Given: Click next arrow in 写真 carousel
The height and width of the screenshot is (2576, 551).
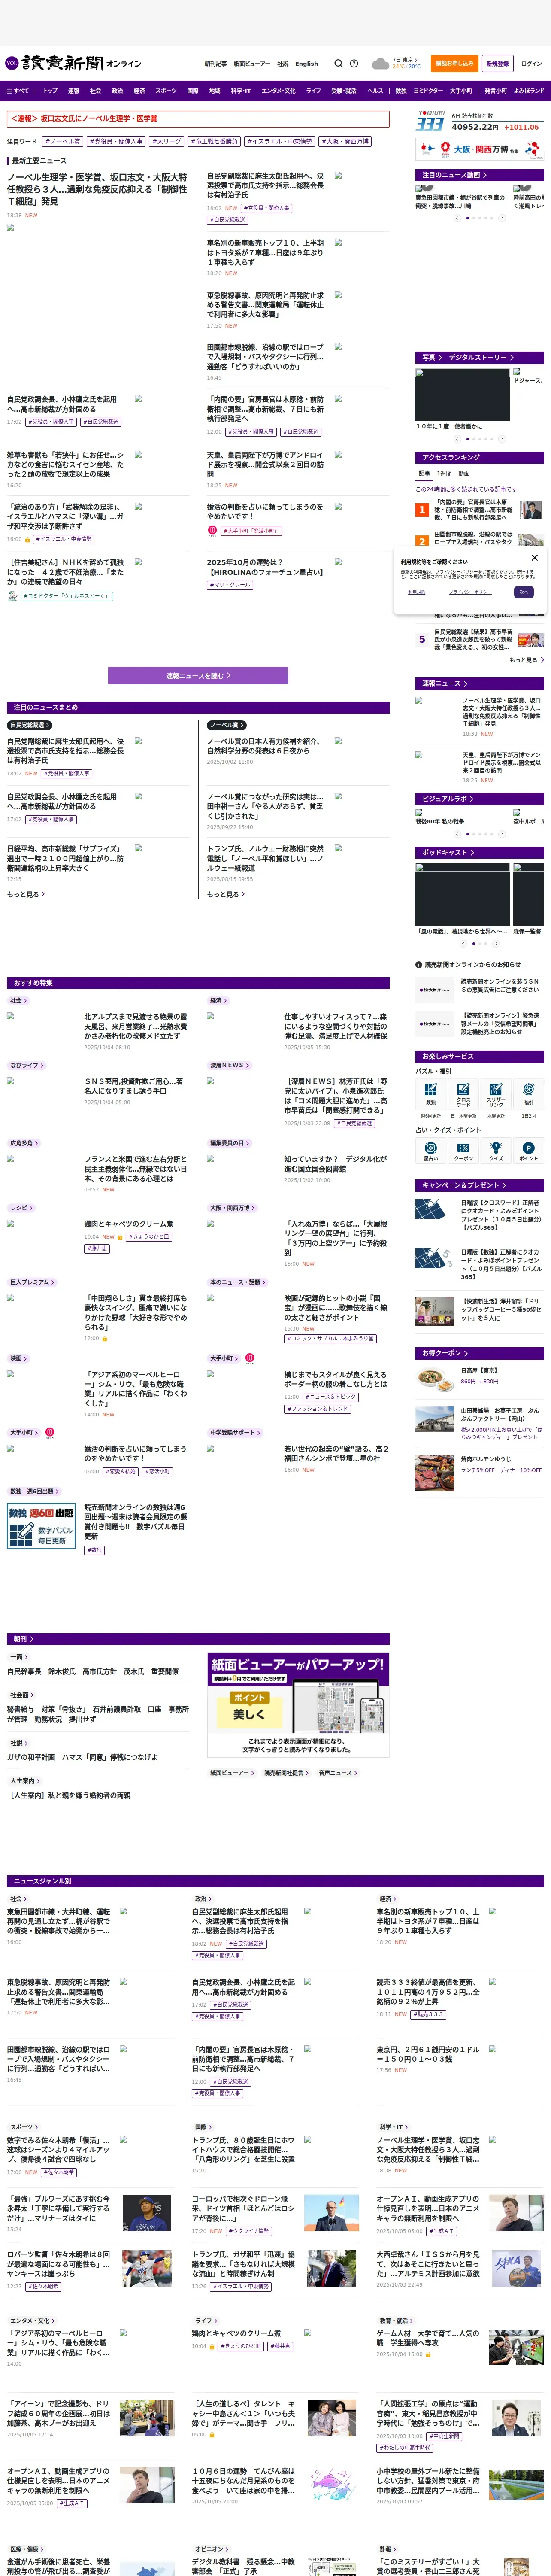Looking at the screenshot, I should click(502, 439).
